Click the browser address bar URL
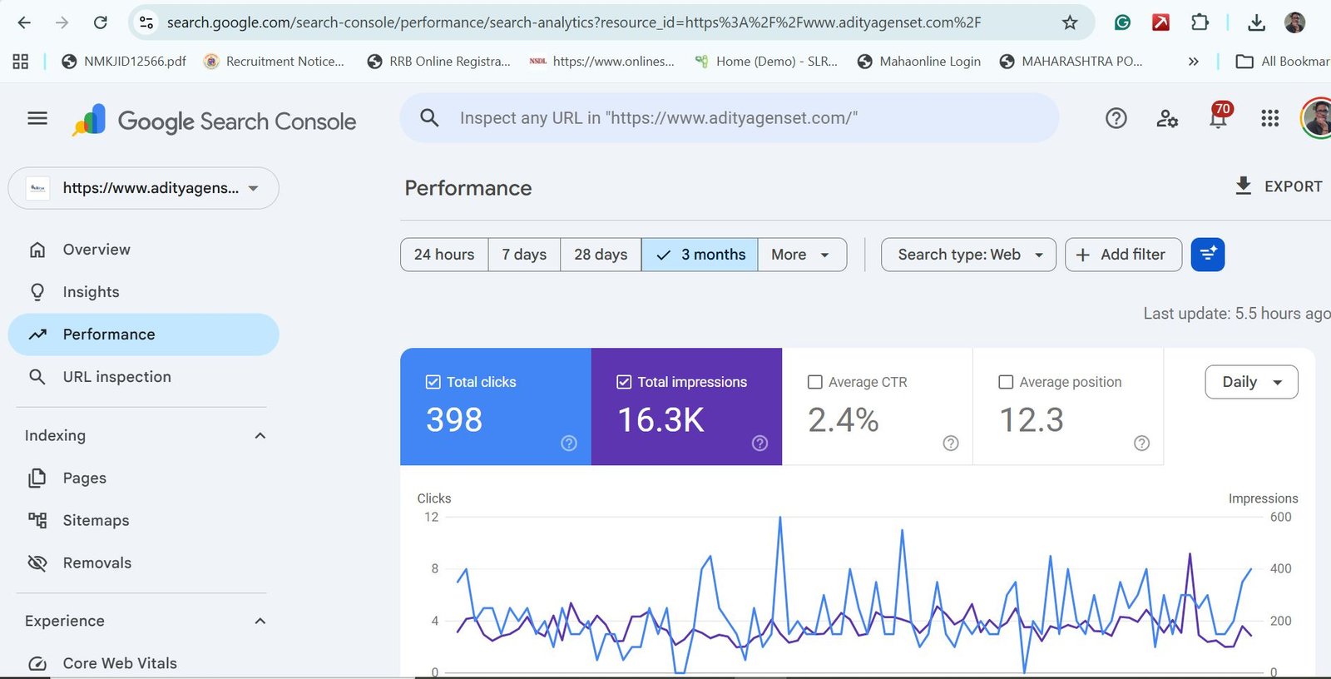Screen dimensions: 1331x679 (574, 22)
